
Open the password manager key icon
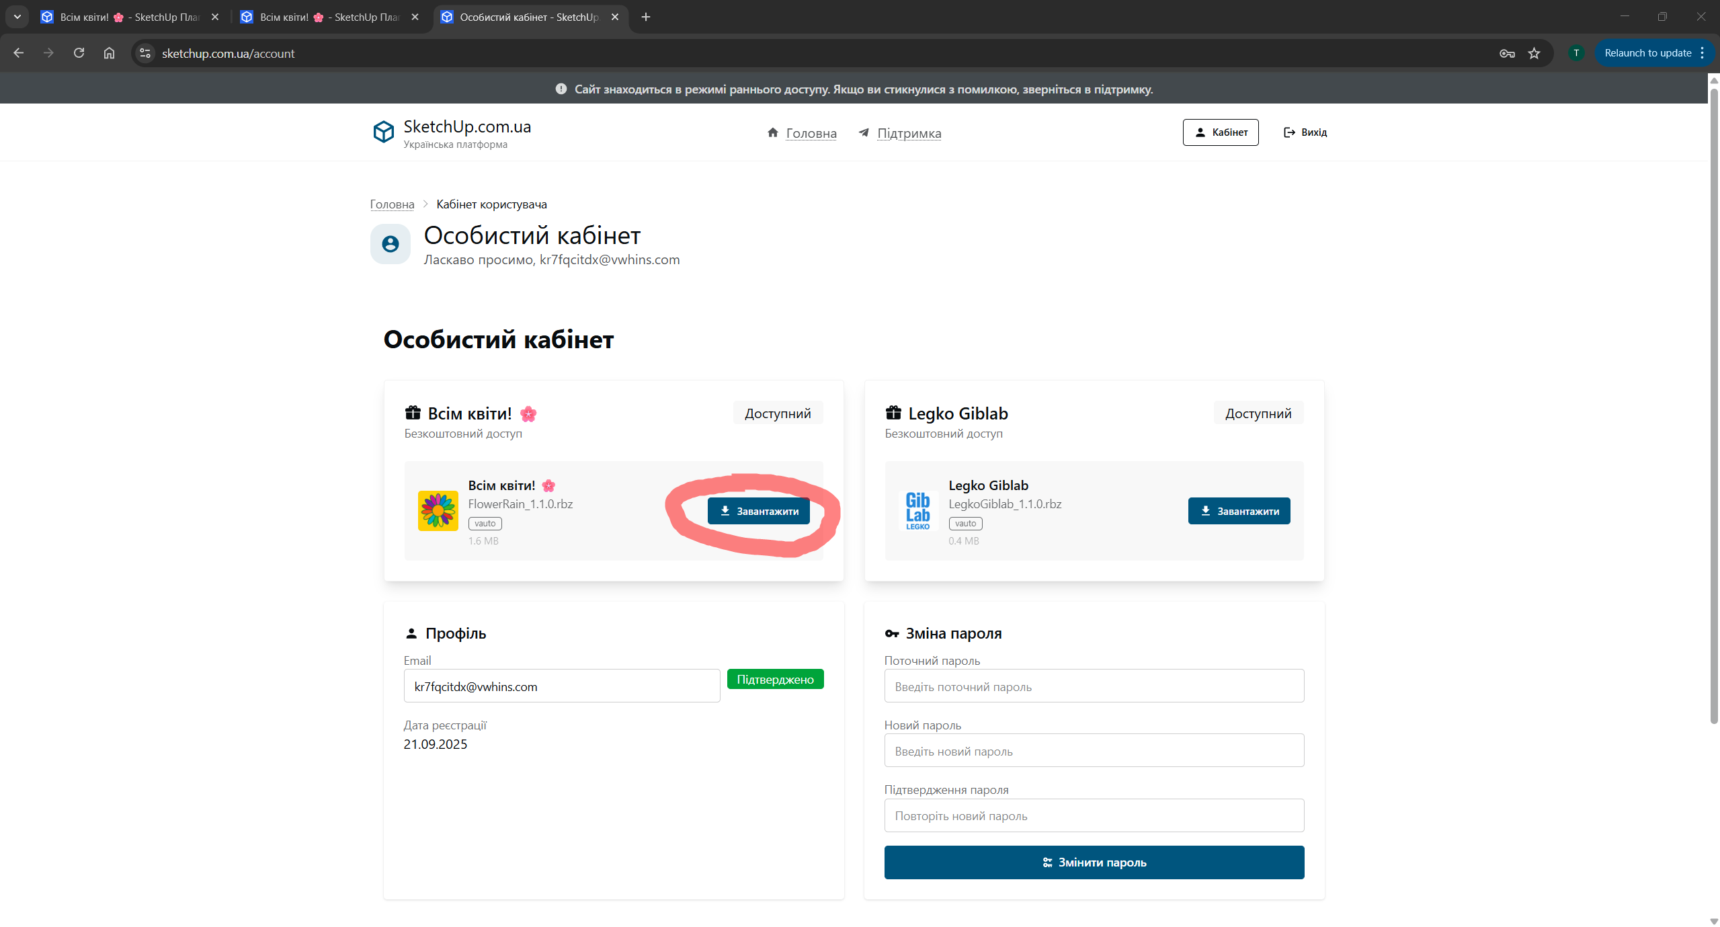point(1507,53)
